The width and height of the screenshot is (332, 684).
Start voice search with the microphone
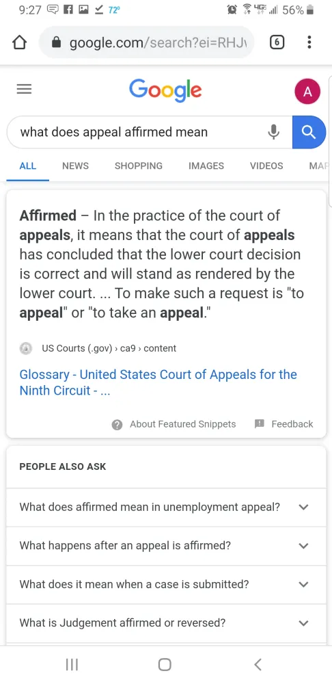273,132
